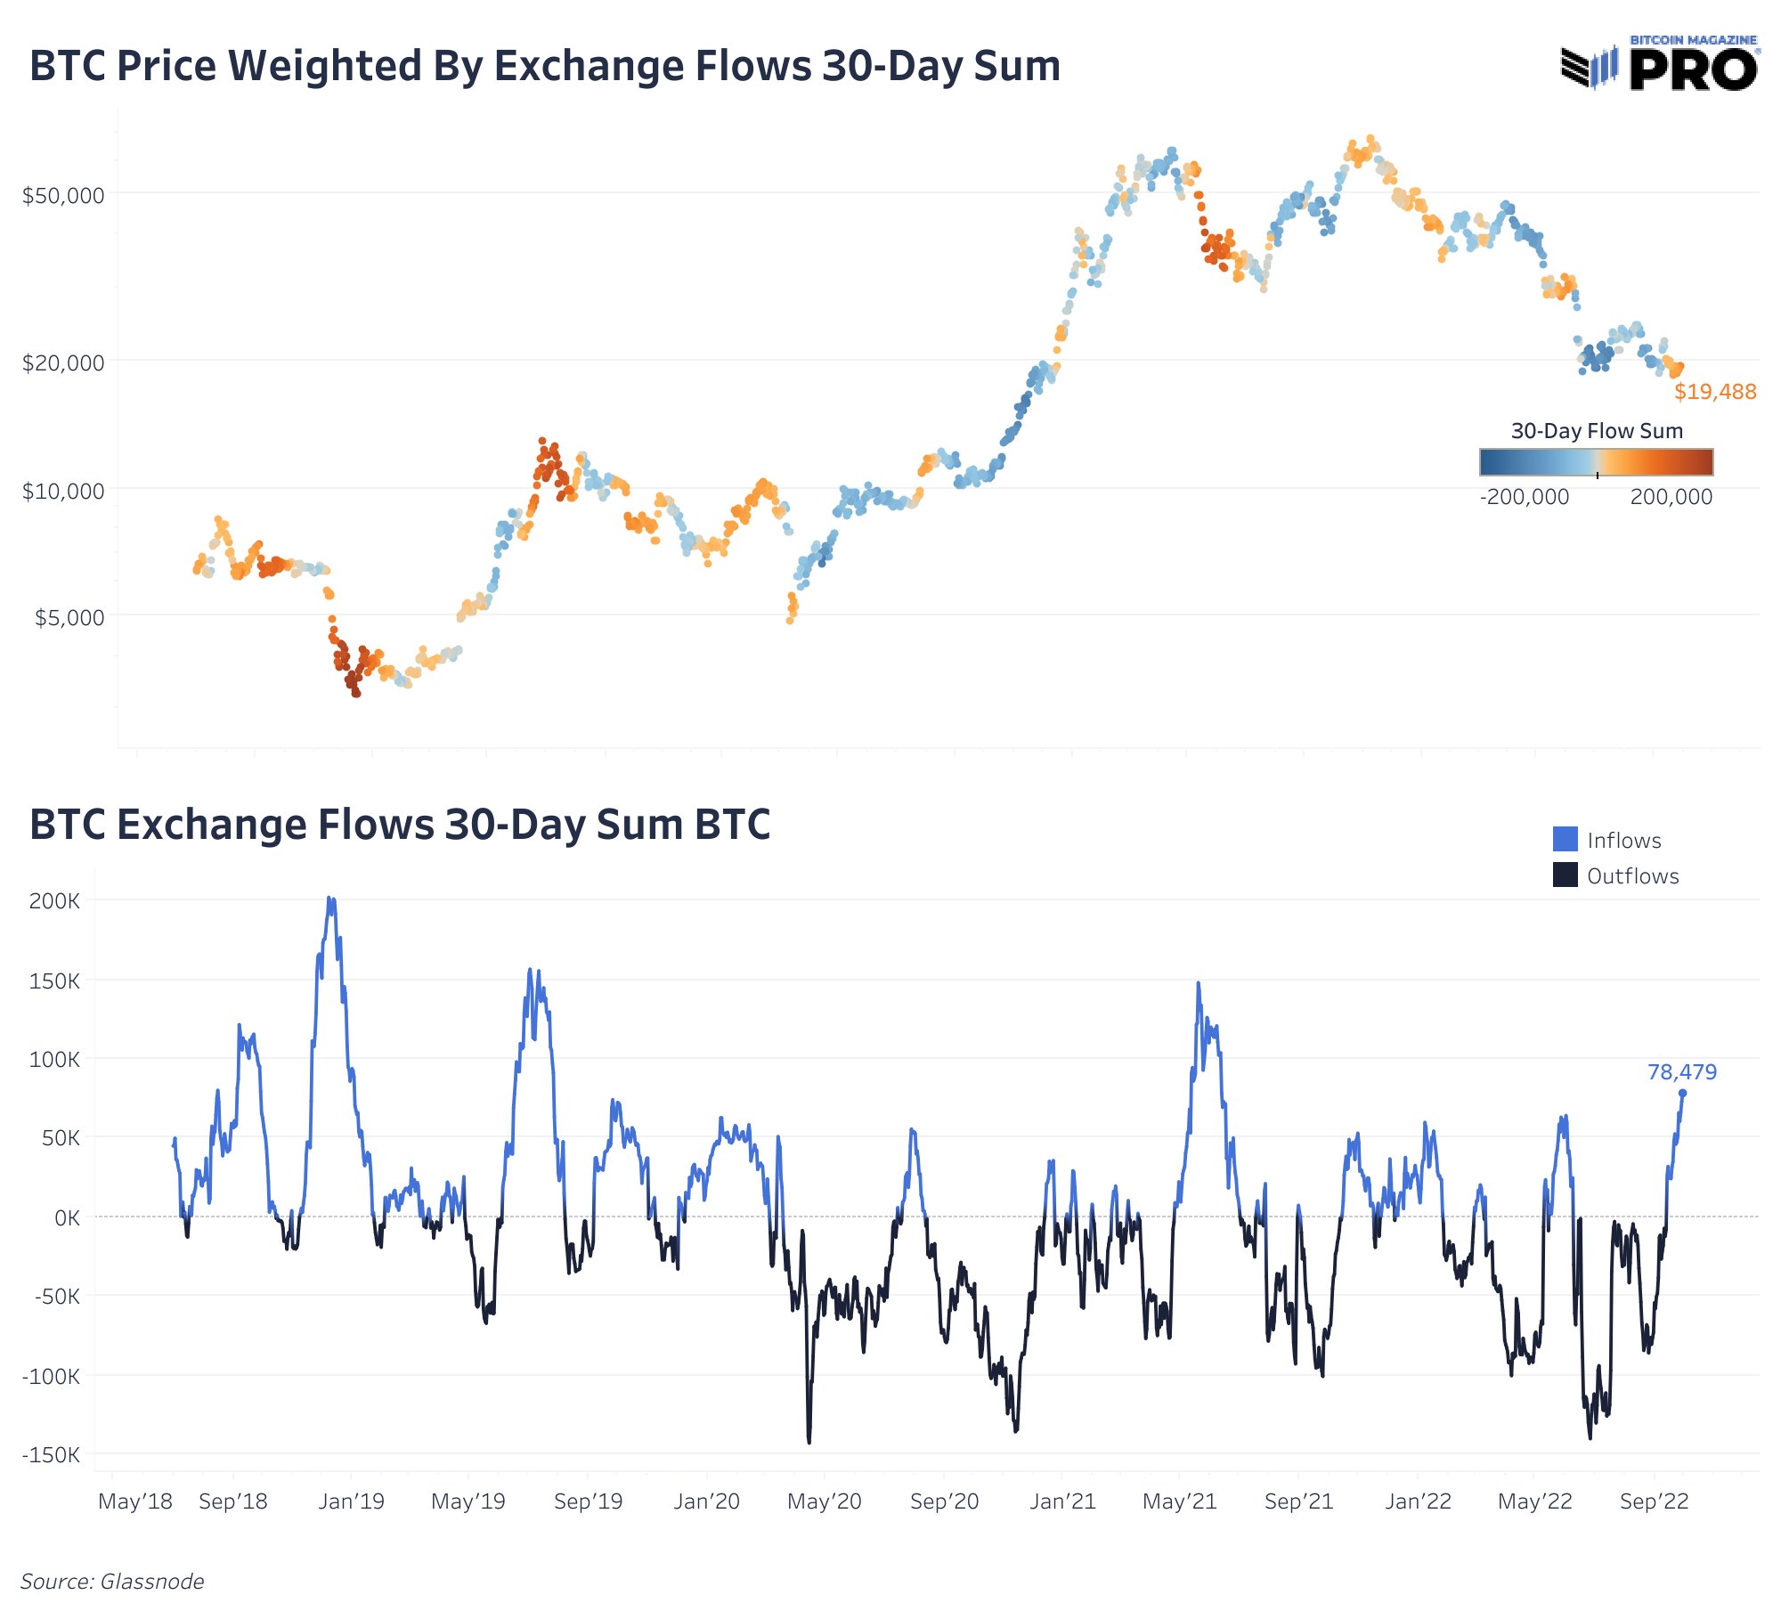Viewport: 1781px width, 1603px height.
Task: Click the May'18 x-axis label
Action: (135, 1501)
